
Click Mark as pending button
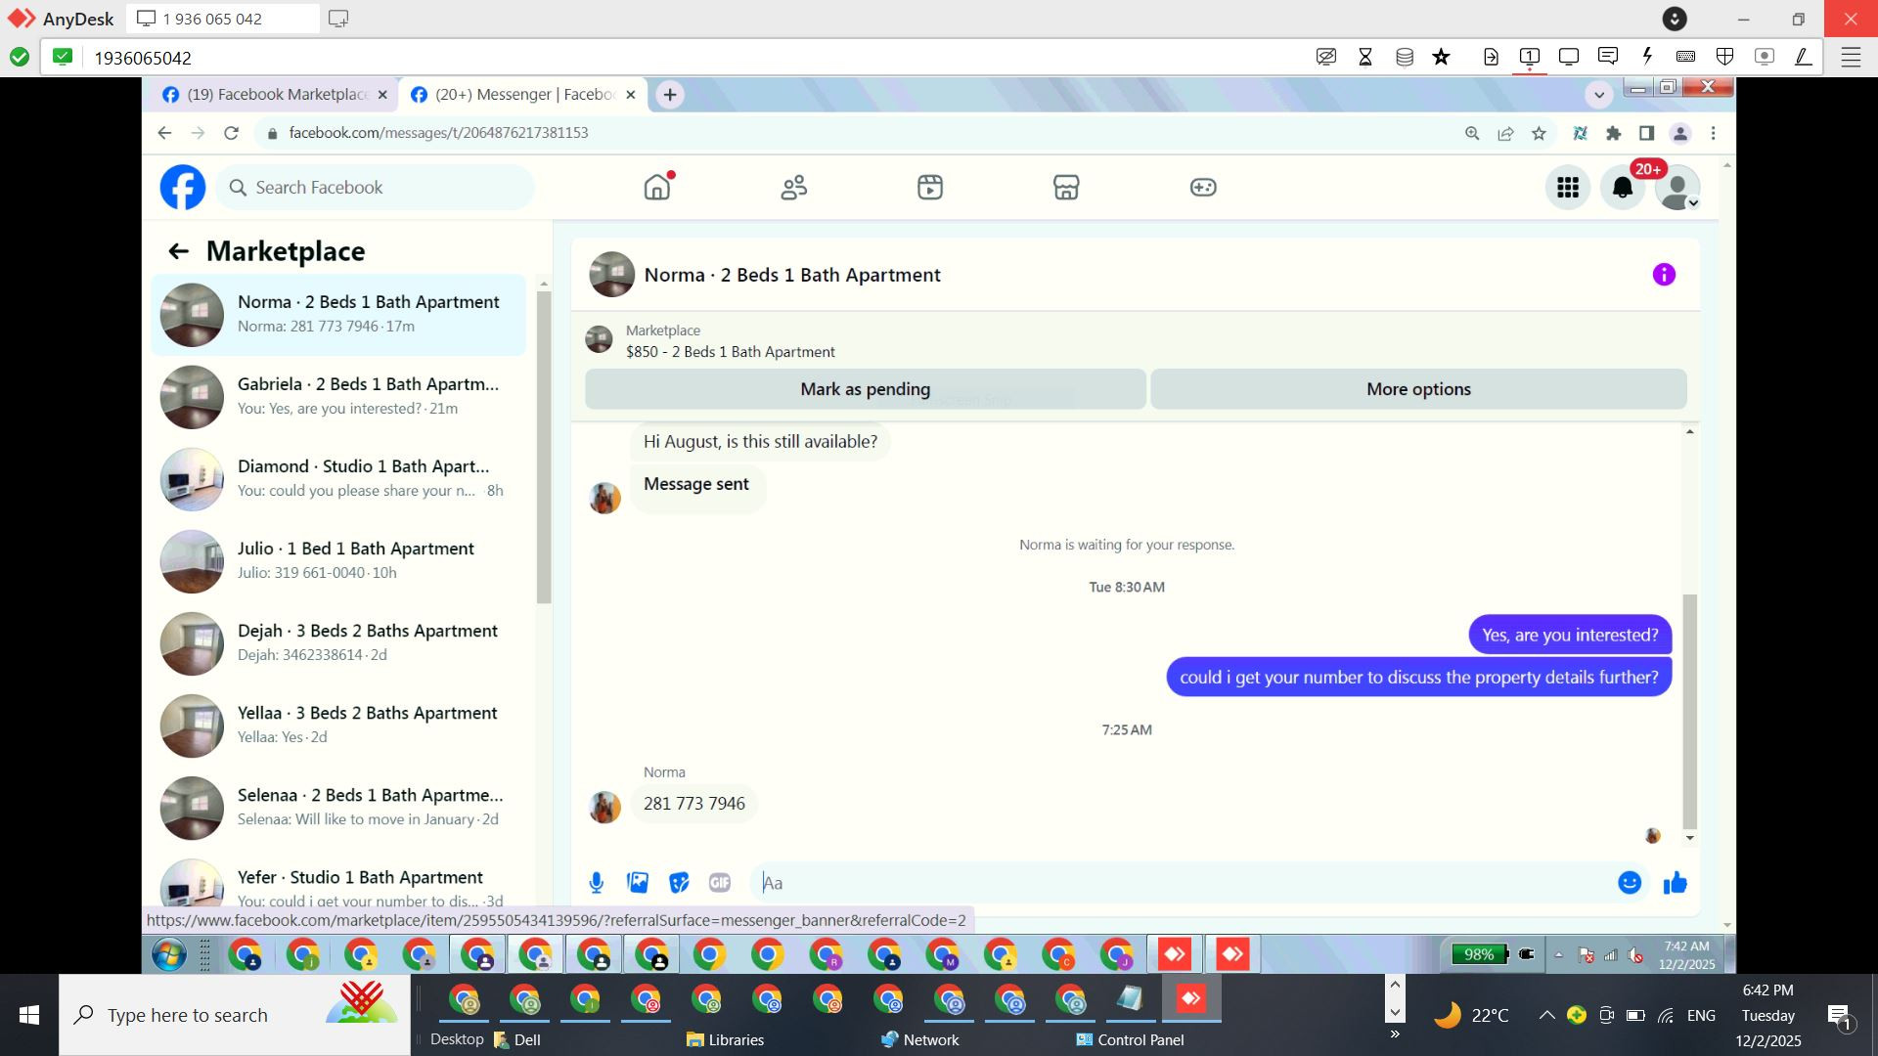[865, 389]
